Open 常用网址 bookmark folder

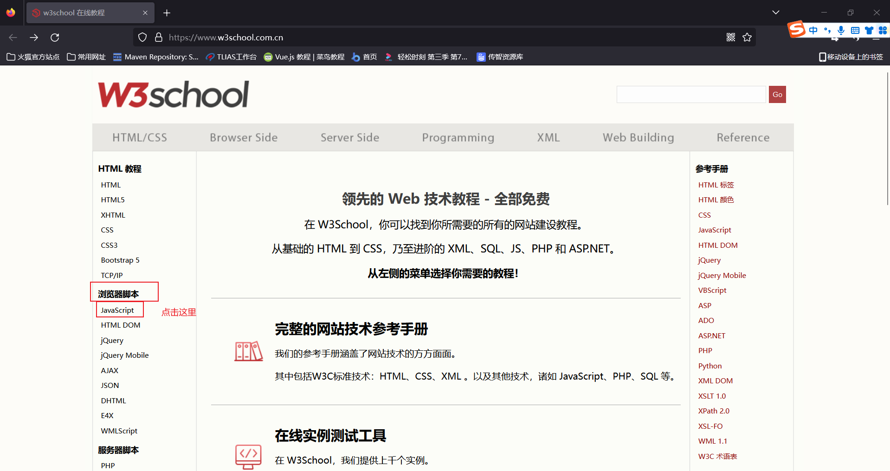pos(86,57)
